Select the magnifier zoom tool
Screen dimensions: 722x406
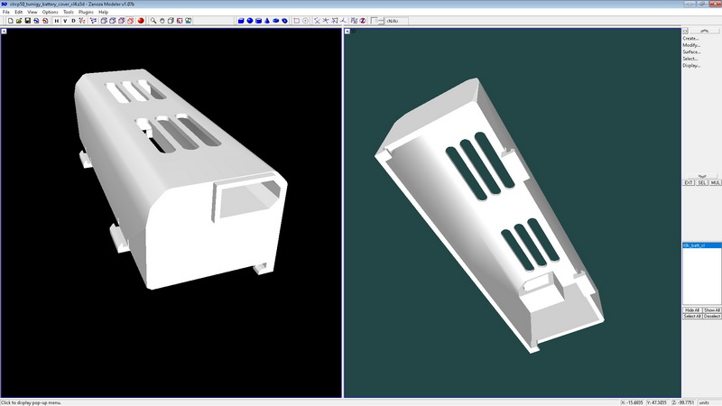[x=154, y=20]
